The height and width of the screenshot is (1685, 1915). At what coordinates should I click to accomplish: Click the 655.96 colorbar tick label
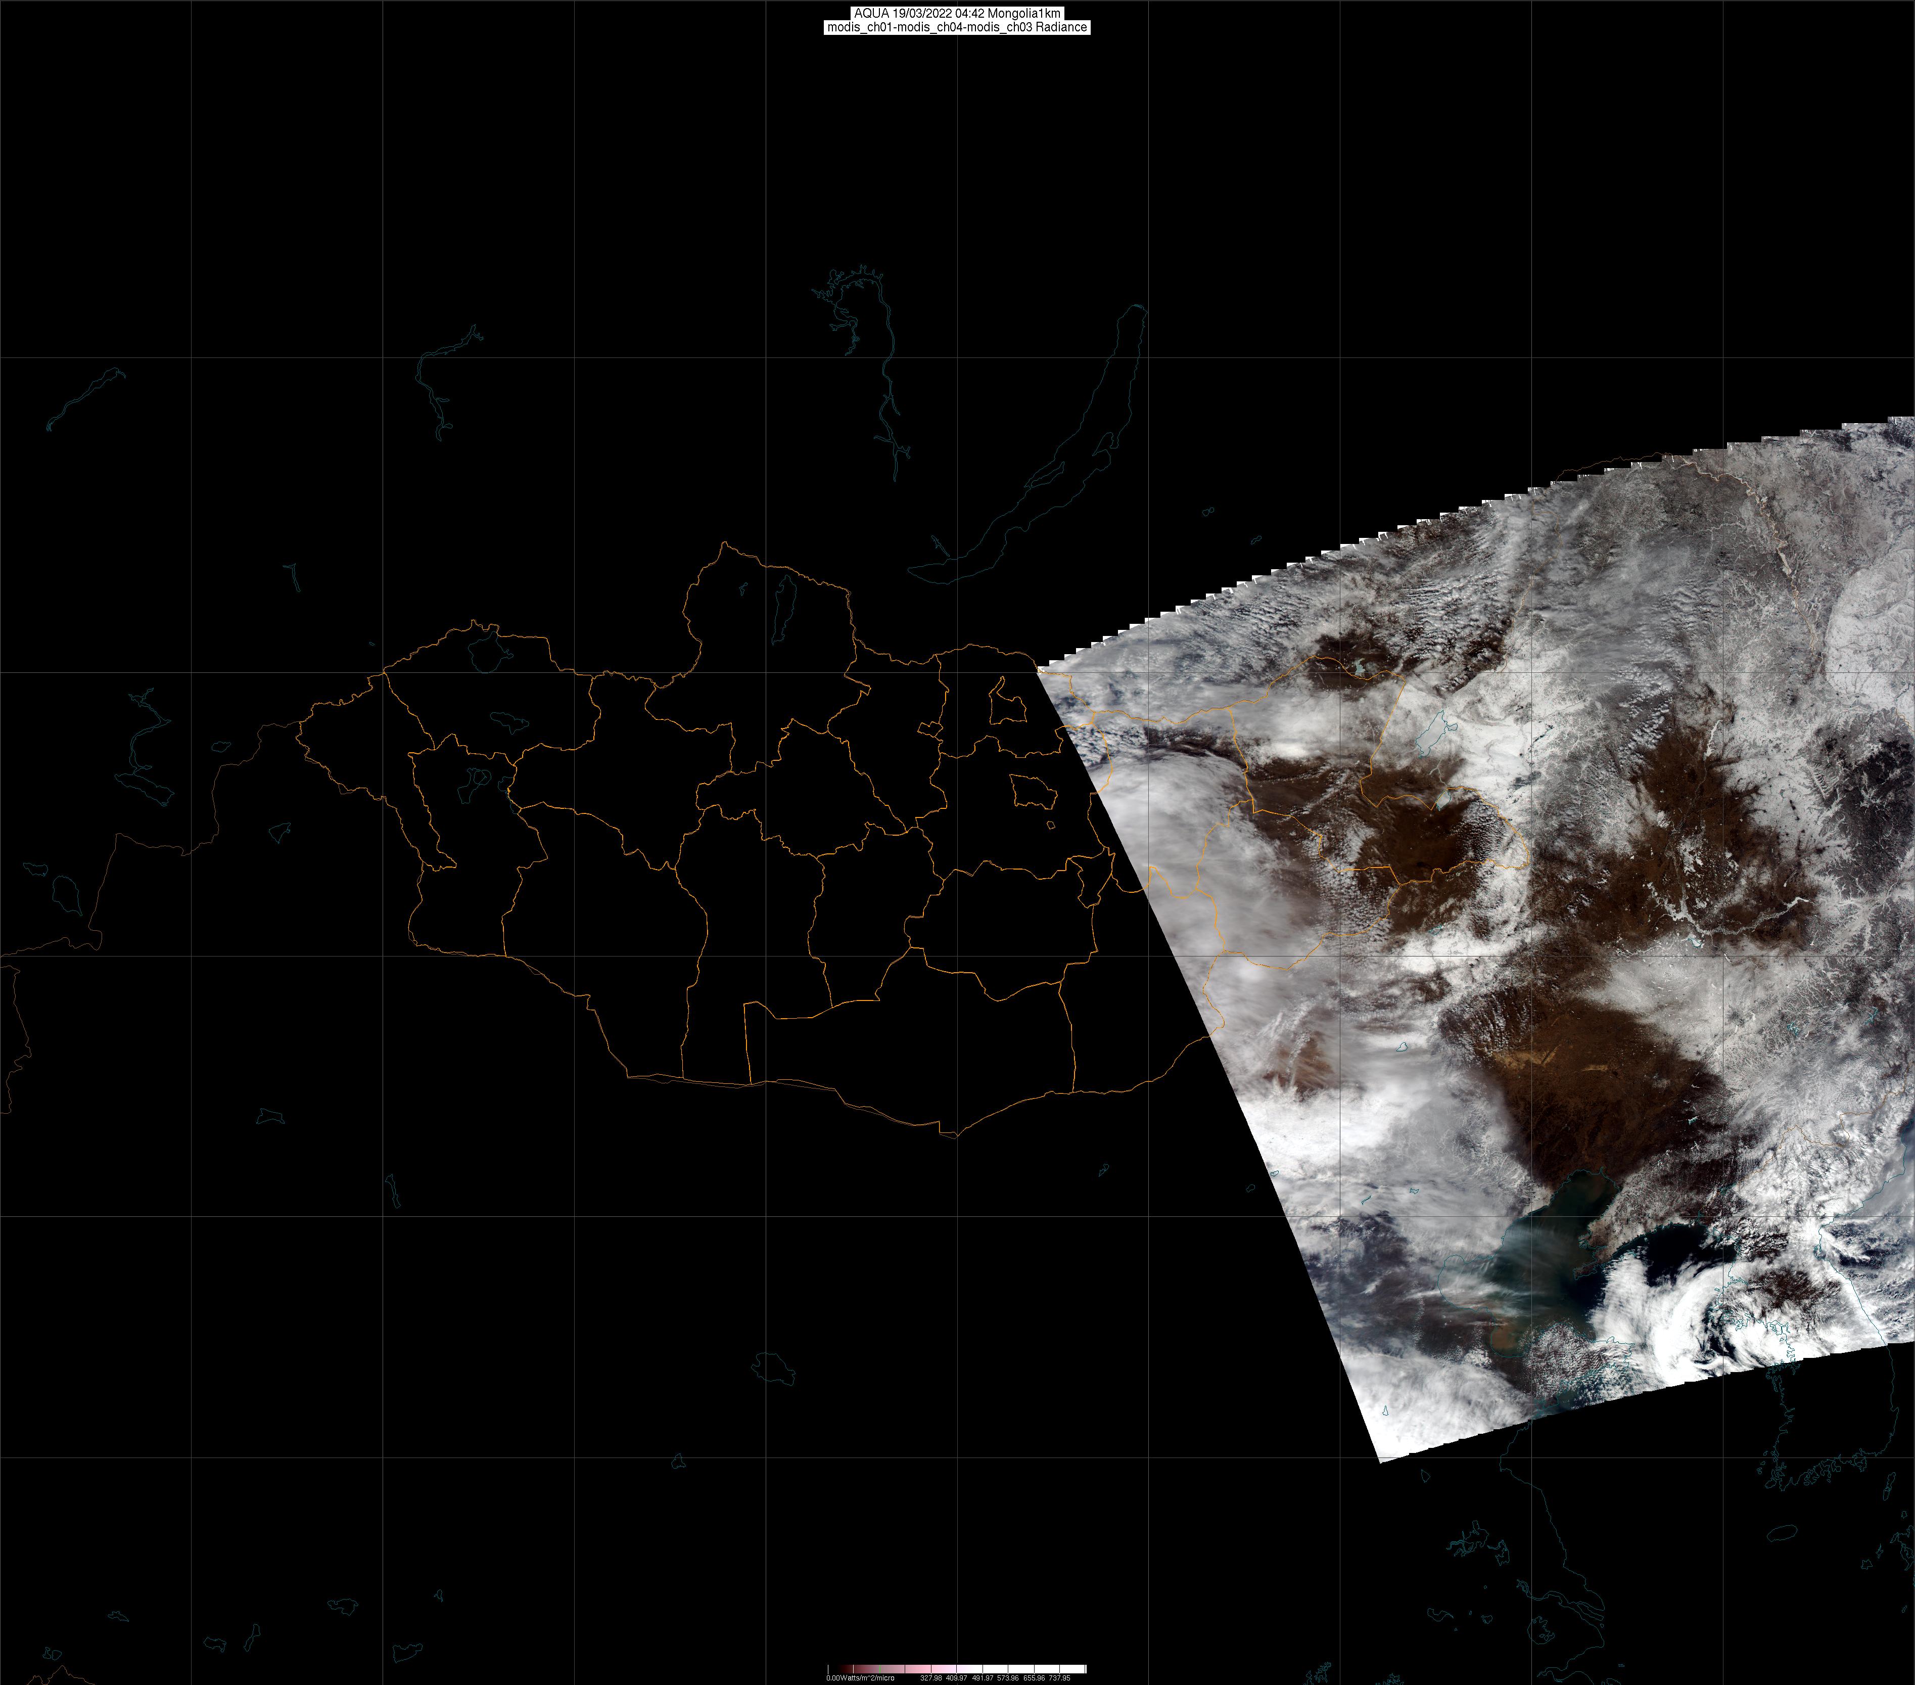[1035, 1678]
